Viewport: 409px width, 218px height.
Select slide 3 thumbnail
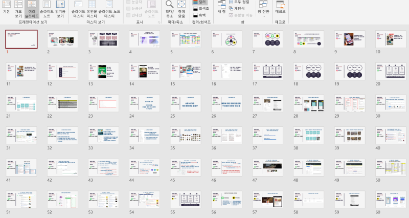click(x=104, y=39)
